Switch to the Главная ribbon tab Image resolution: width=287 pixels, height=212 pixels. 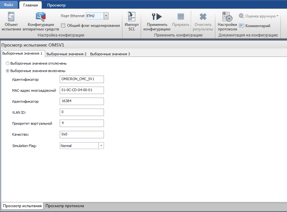coord(30,5)
